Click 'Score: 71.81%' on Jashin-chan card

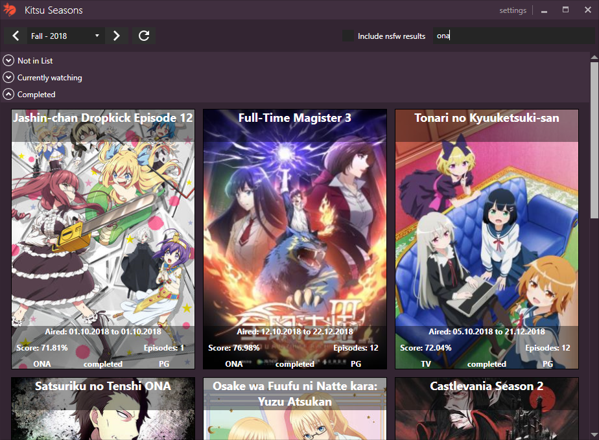(x=42, y=348)
